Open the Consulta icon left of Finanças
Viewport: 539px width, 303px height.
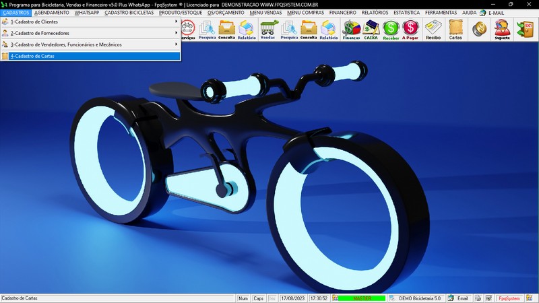point(309,30)
